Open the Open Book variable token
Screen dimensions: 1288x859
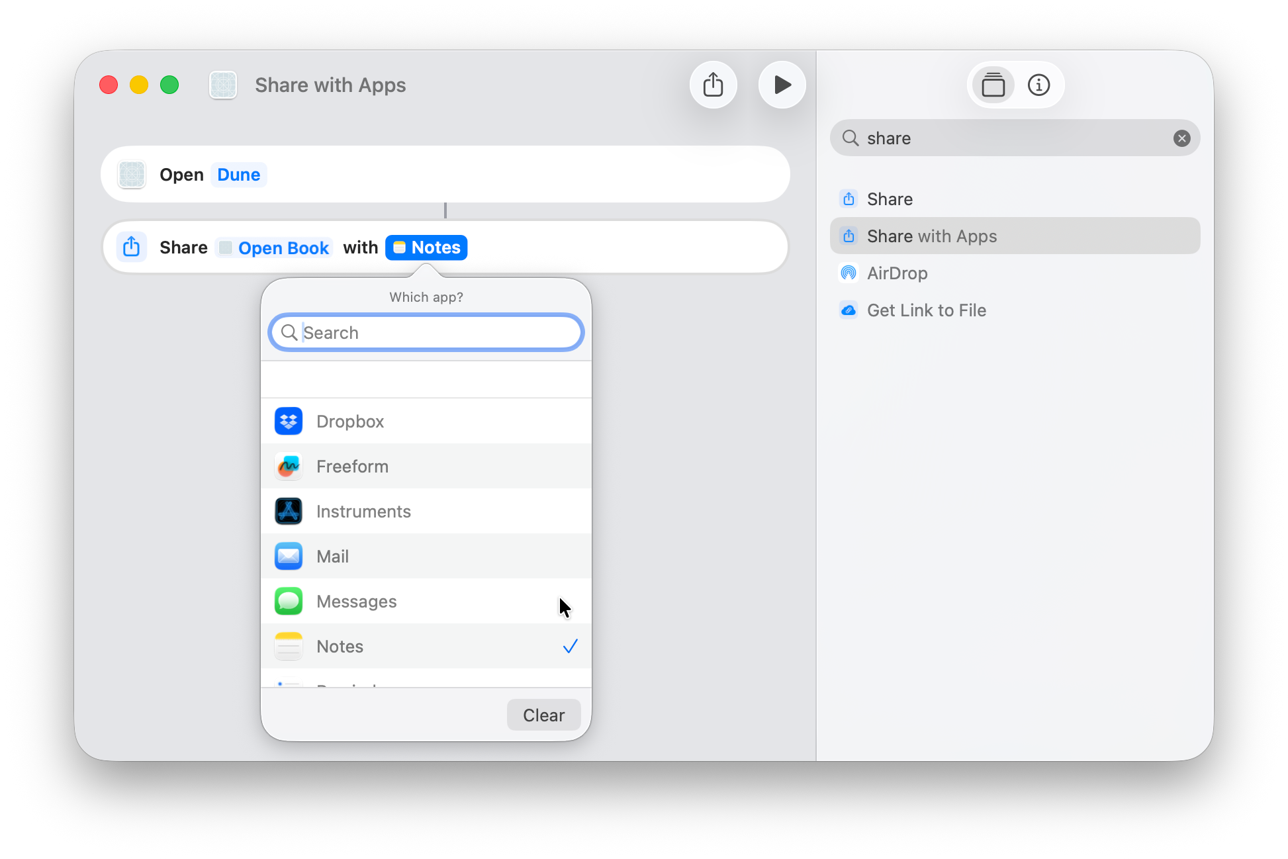coord(275,248)
